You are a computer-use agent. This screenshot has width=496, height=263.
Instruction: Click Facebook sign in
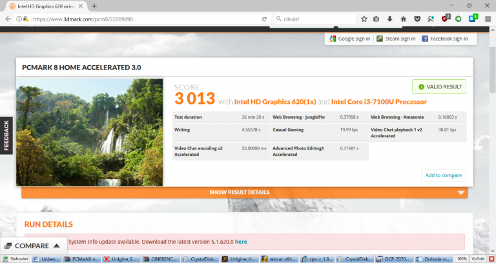[445, 39]
